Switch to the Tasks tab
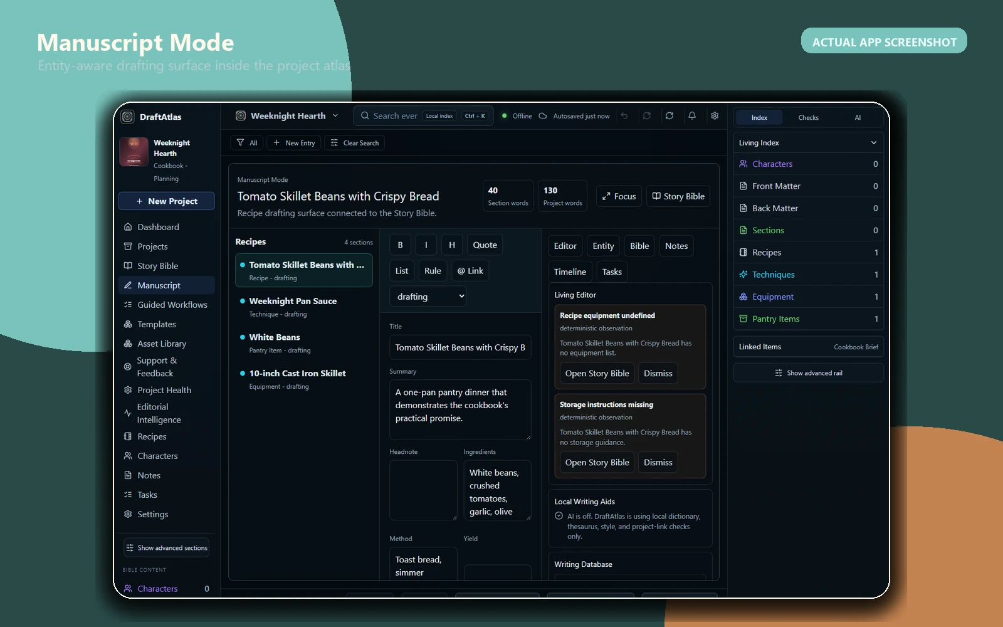This screenshot has height=627, width=1003. tap(612, 271)
